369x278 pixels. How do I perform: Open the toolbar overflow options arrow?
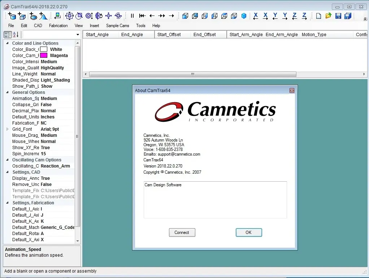click(x=365, y=19)
